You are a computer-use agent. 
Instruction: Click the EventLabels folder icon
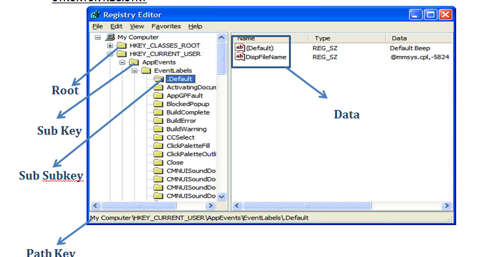click(x=146, y=71)
